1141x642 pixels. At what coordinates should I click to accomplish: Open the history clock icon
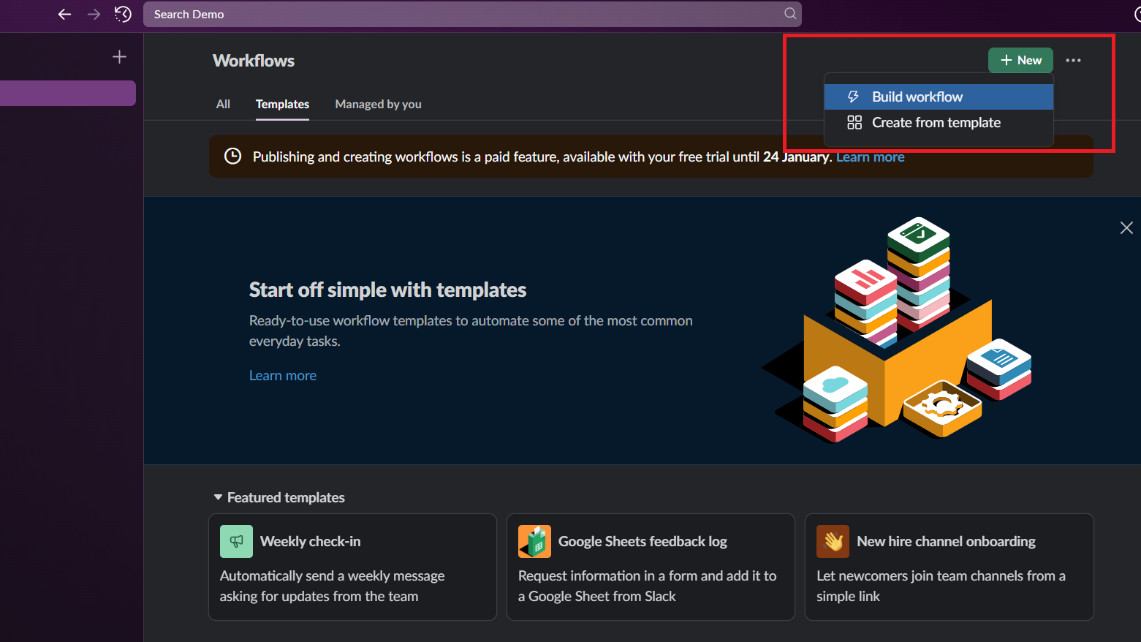(123, 14)
